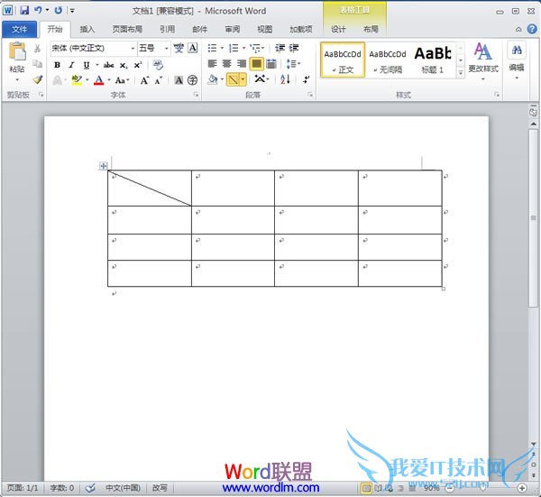Expand bullets list dropdown arrow
The width and height of the screenshot is (541, 497).
click(x=222, y=48)
